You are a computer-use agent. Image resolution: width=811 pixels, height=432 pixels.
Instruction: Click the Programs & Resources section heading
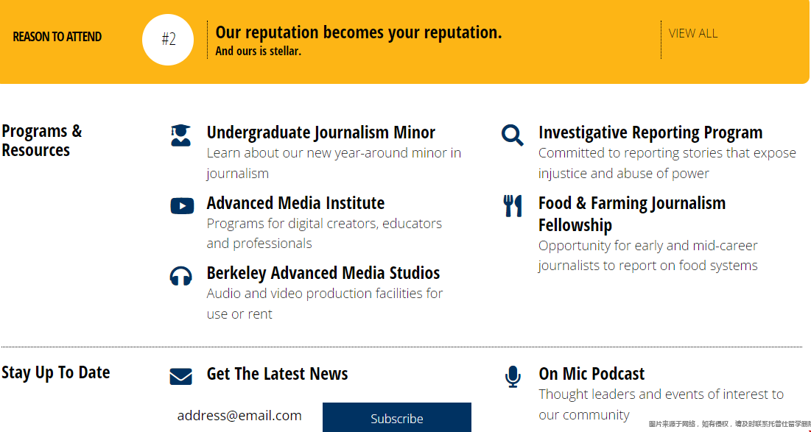42,141
